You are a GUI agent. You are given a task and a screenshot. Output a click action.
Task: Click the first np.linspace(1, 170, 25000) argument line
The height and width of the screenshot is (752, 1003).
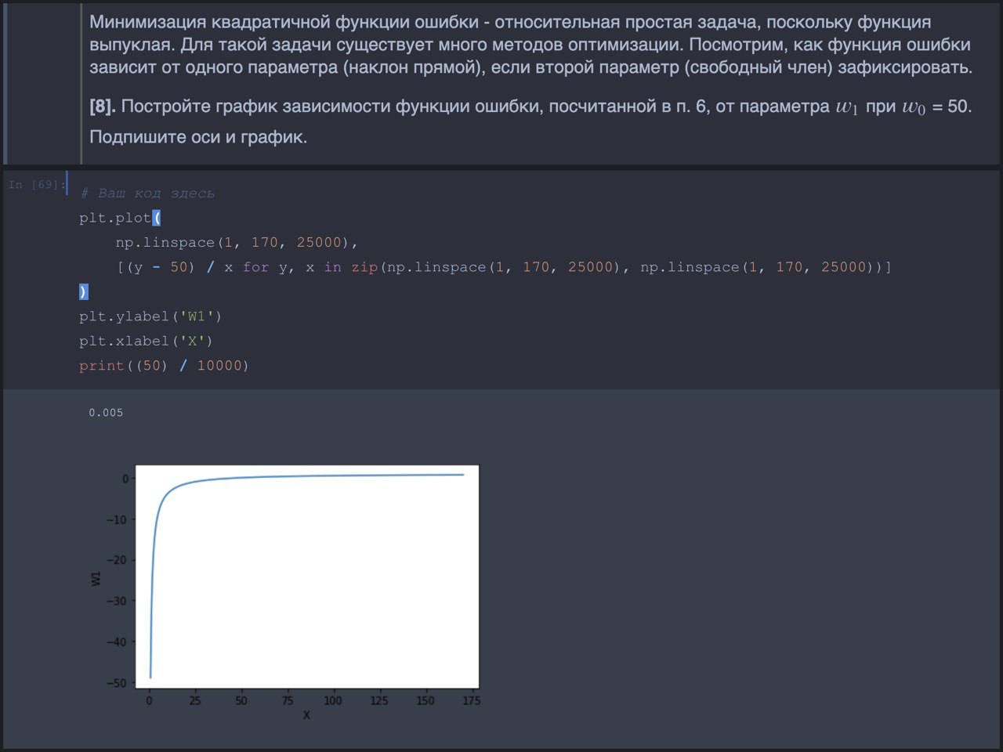tap(237, 243)
